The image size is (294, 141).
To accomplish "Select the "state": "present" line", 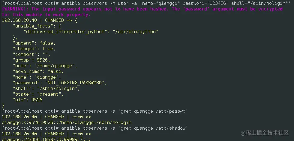I will pyautogui.click(x=38, y=94).
